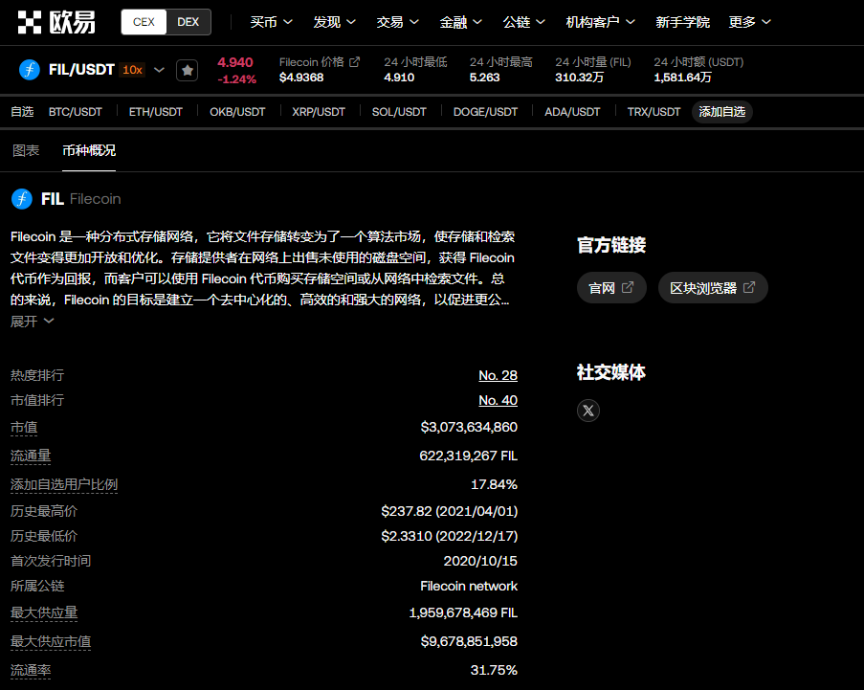Select BTC/USDT from the watchlist bar
Screen dimensions: 864x690
(x=75, y=112)
